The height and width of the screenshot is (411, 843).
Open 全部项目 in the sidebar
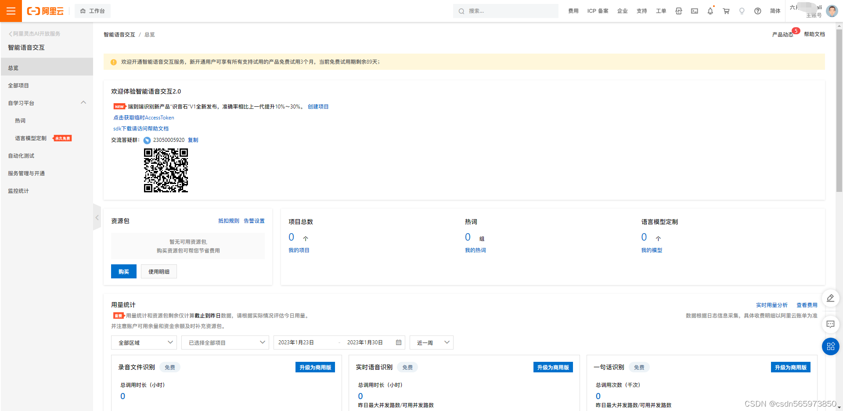(47, 85)
